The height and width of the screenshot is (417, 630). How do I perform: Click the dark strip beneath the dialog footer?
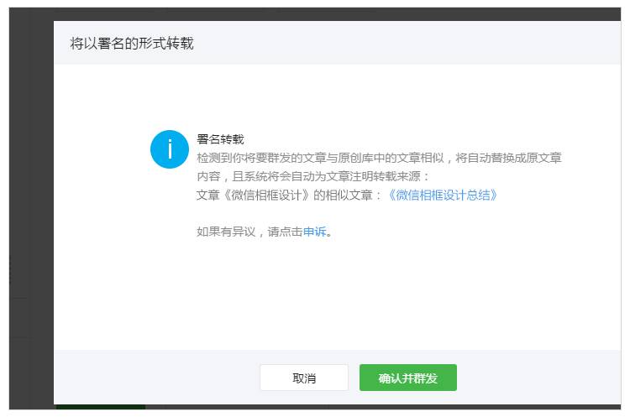click(x=378, y=408)
